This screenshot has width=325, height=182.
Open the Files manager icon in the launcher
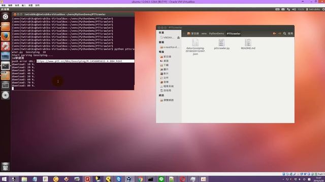[6, 26]
